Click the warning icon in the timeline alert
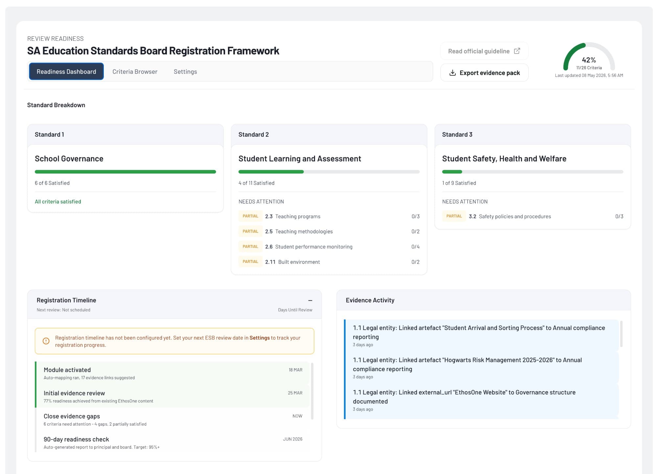The image size is (657, 474). click(46, 341)
